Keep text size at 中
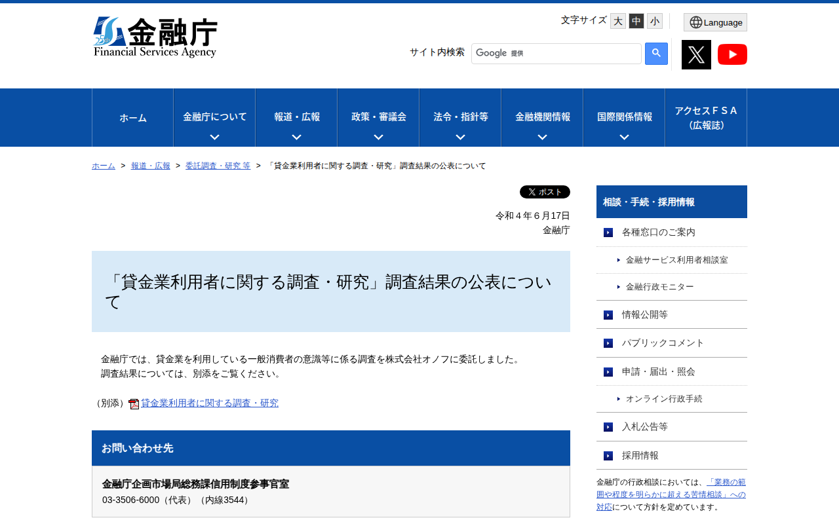 coord(635,20)
